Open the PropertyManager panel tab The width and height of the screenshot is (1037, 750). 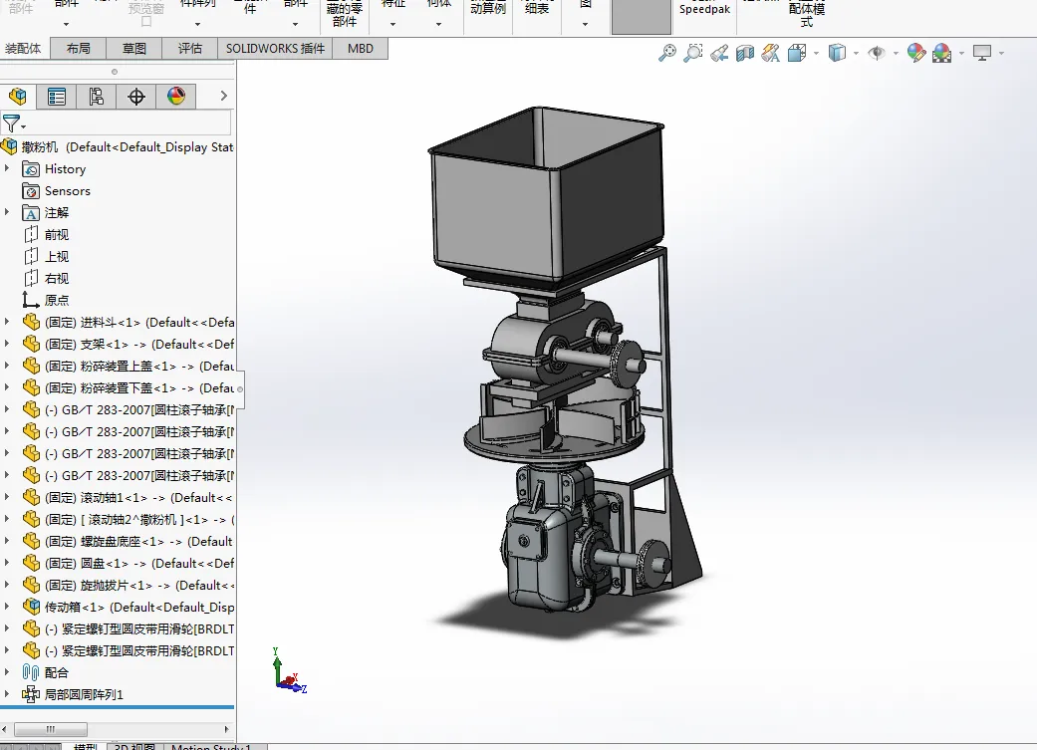coord(57,97)
